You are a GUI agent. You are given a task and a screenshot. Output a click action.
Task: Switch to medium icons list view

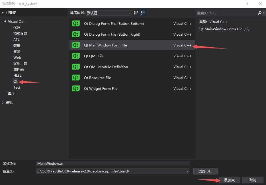click(x=143, y=13)
